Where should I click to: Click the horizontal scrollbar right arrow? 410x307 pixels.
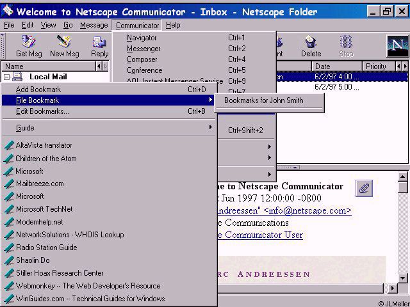392,288
